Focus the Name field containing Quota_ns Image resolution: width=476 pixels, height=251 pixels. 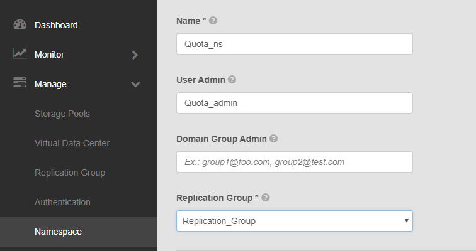pos(294,44)
